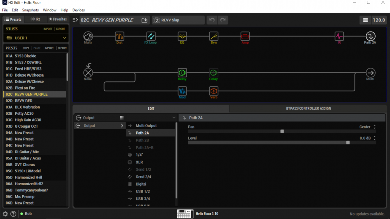Open the model grid view icon
The image size is (390, 219).
[x=122, y=118]
